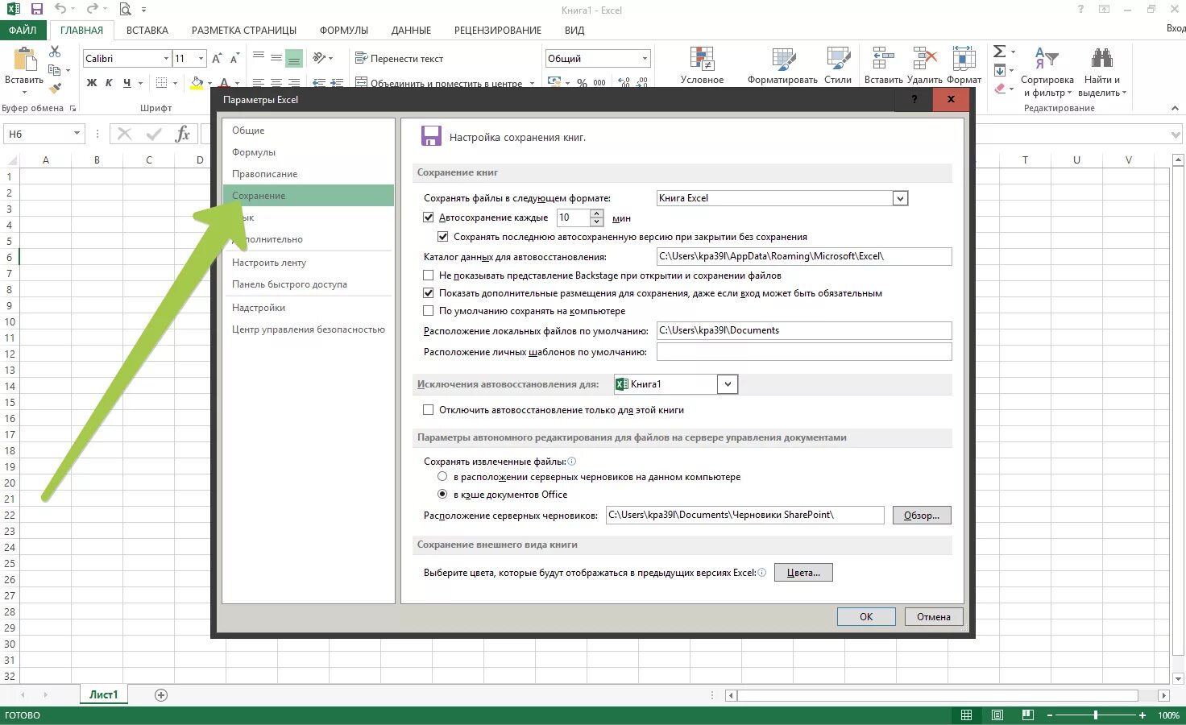
Task: Click the font color A icon
Action: coord(225,82)
